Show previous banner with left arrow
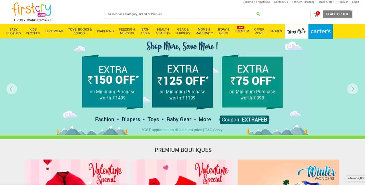Viewport: 365px width, 185px height. click(x=12, y=89)
